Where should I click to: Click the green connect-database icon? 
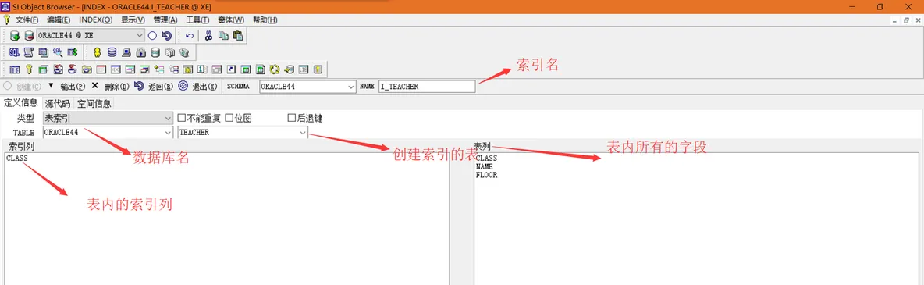(15, 35)
